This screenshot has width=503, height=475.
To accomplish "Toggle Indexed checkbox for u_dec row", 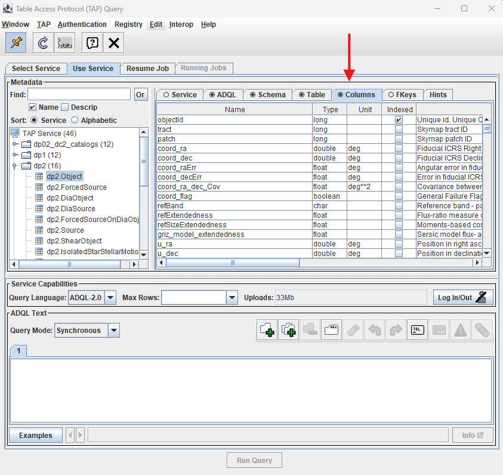I will 399,254.
